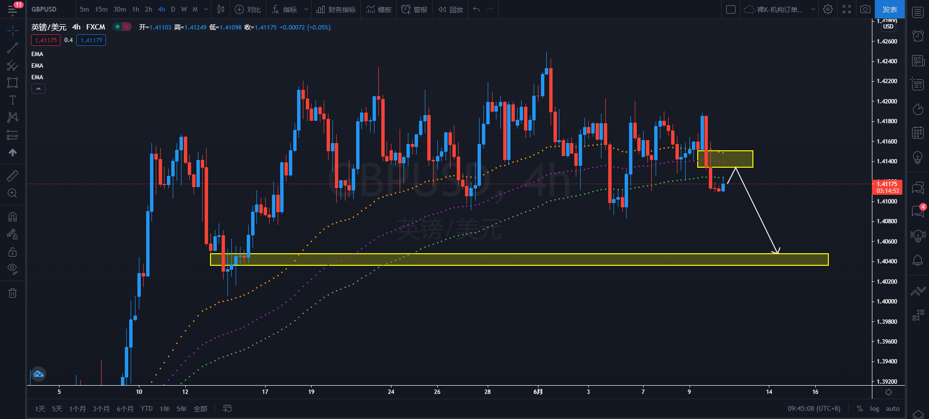Select the text annotation tool
Screen dimensions: 929x419
[13, 100]
